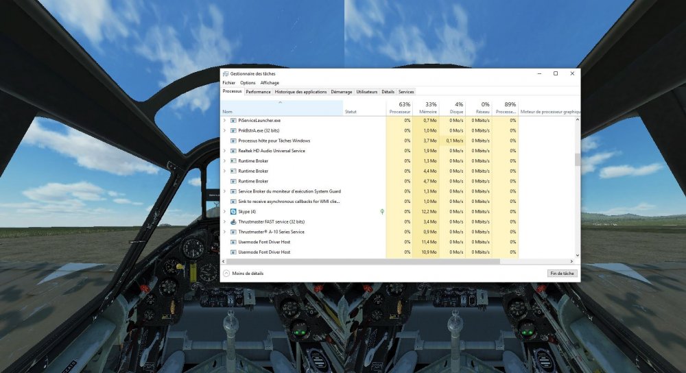This screenshot has height=373, width=686.
Task: Click the PiServiceLauncher.exe process icon
Action: 234,120
